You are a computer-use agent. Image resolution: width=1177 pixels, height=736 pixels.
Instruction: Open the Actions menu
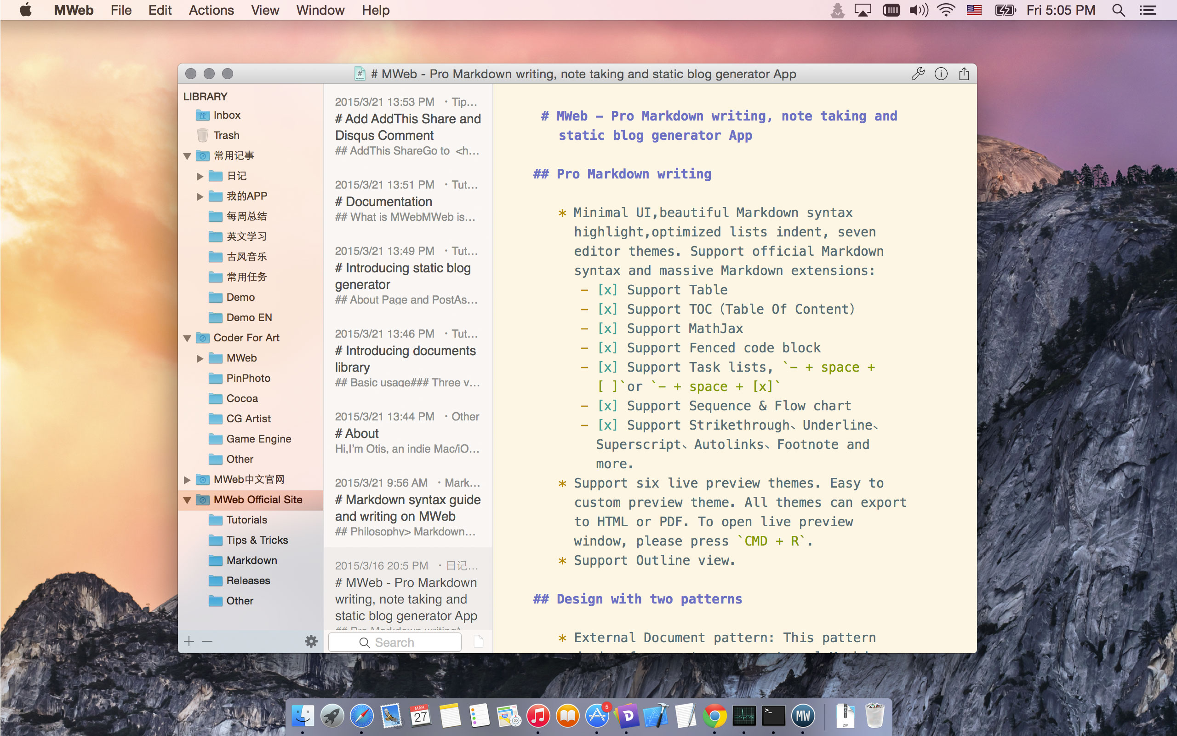[x=211, y=10]
